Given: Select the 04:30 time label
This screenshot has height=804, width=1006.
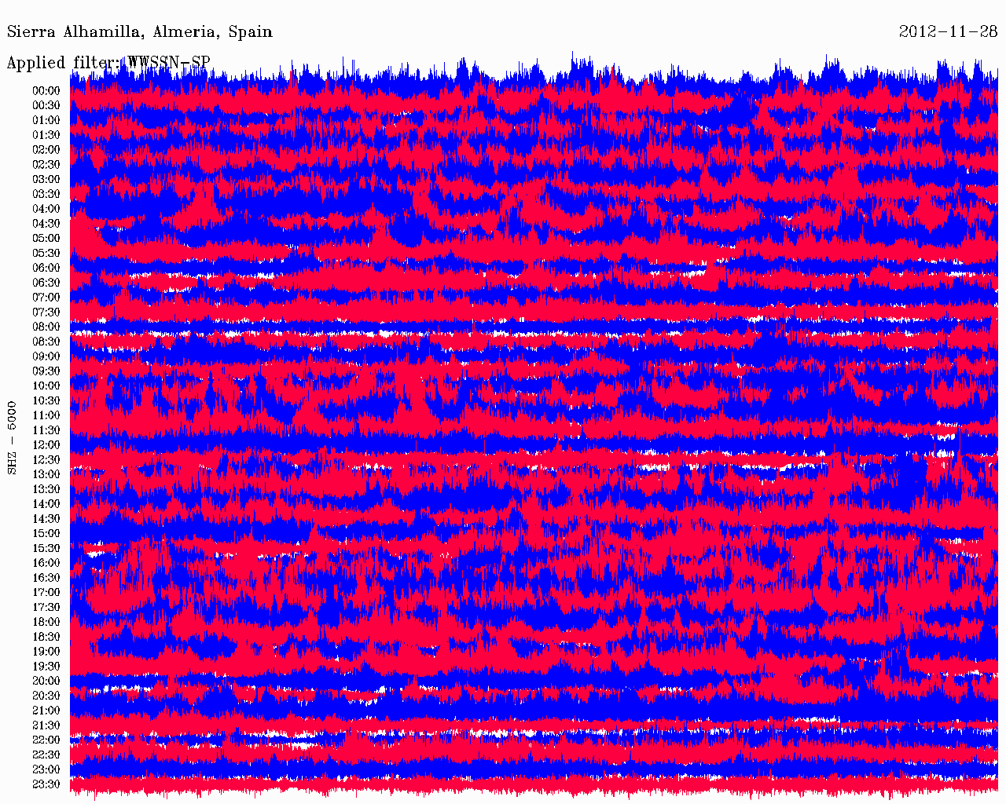Looking at the screenshot, I should click(x=46, y=224).
